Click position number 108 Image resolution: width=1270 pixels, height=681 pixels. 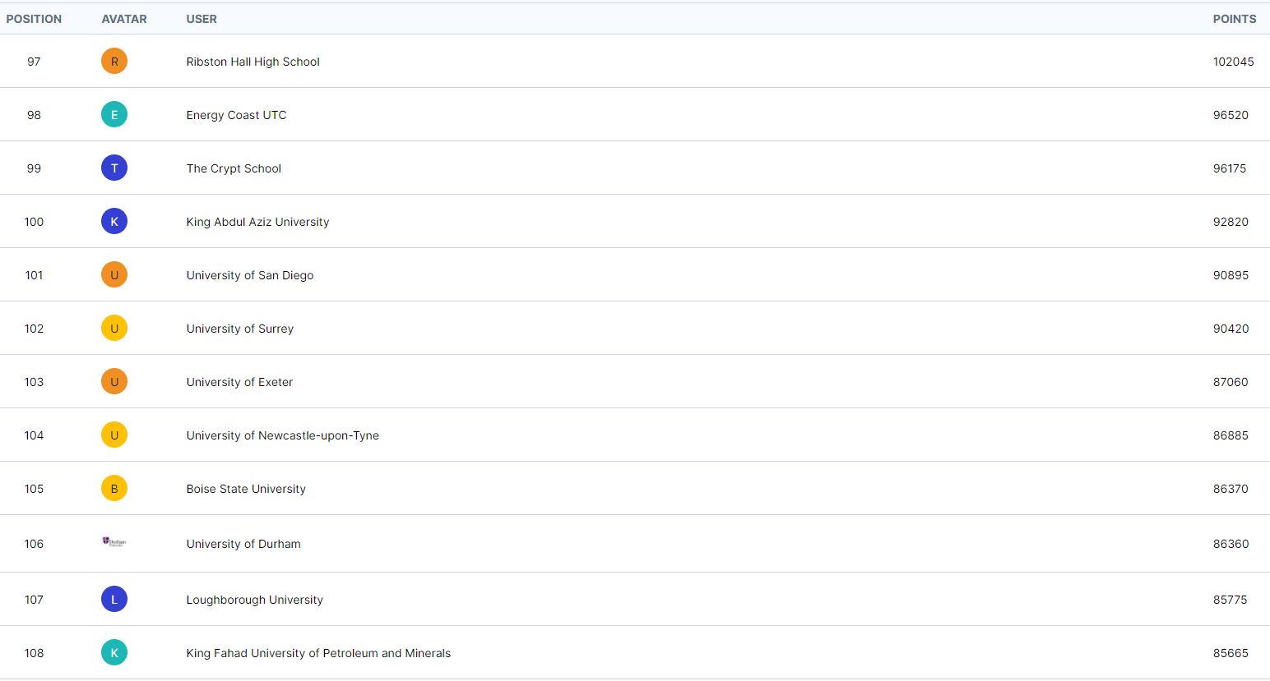pos(34,653)
